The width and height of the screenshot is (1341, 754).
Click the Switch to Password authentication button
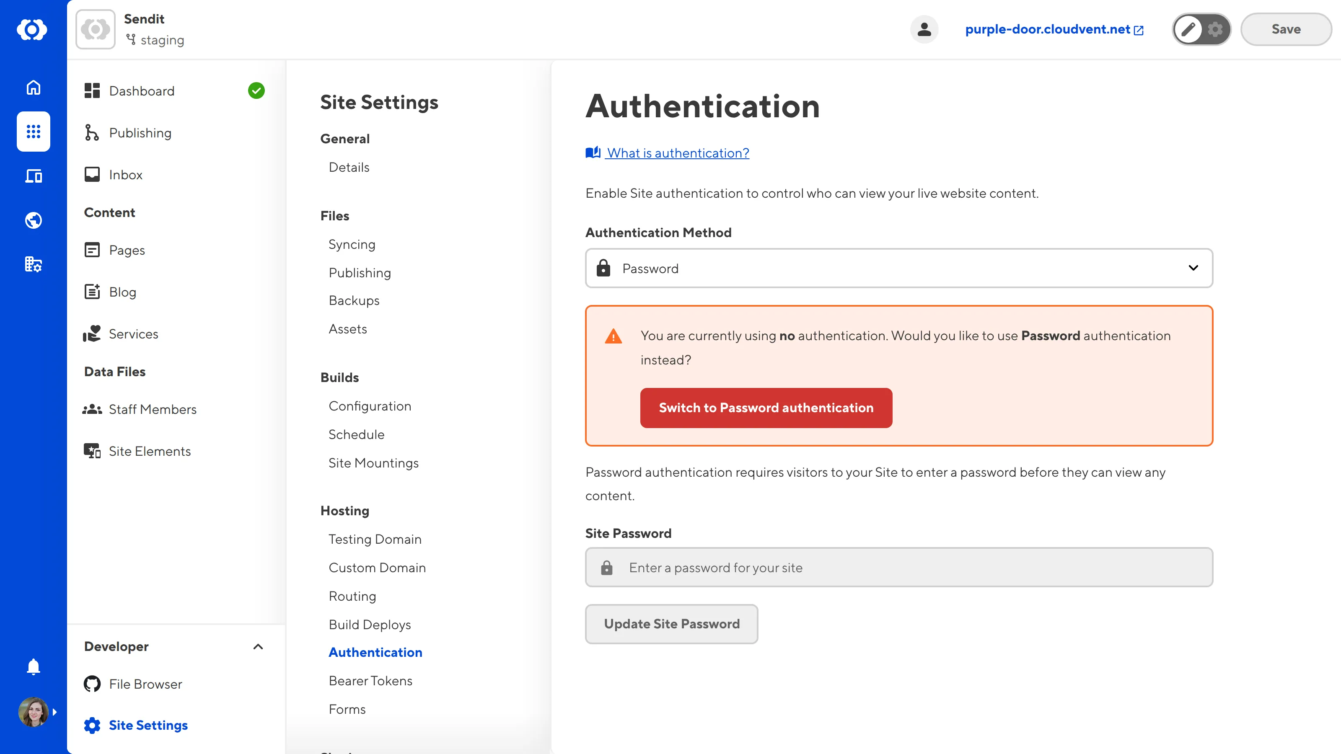(765, 408)
